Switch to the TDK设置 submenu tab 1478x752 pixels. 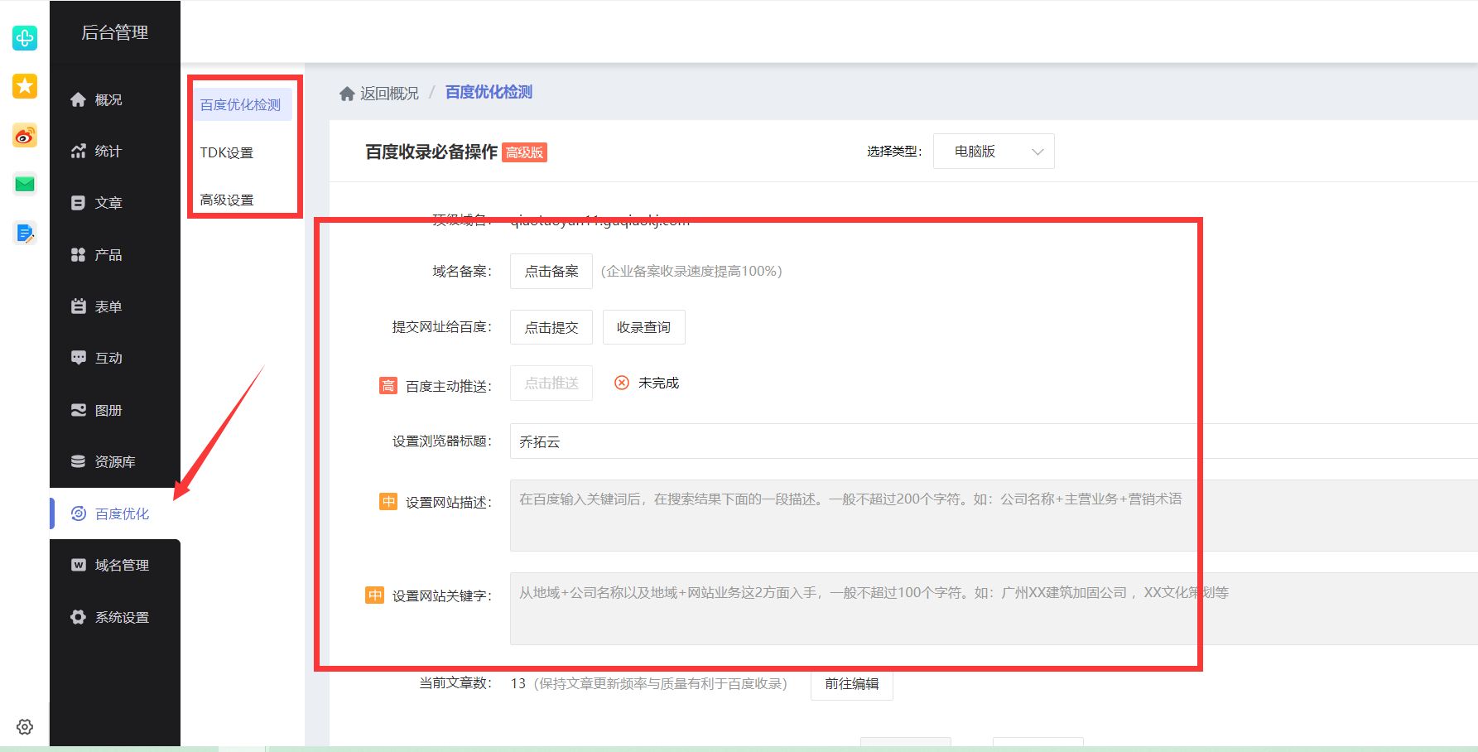pos(226,152)
